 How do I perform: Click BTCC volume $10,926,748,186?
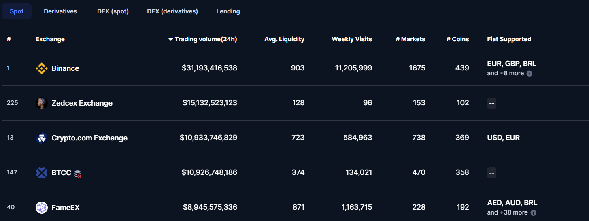[209, 172]
